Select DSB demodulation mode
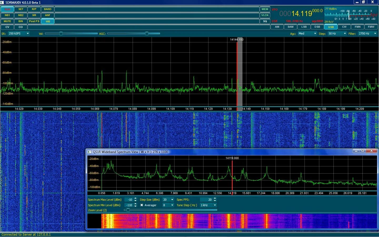Screen dimensions: 379x237 point(317,27)
